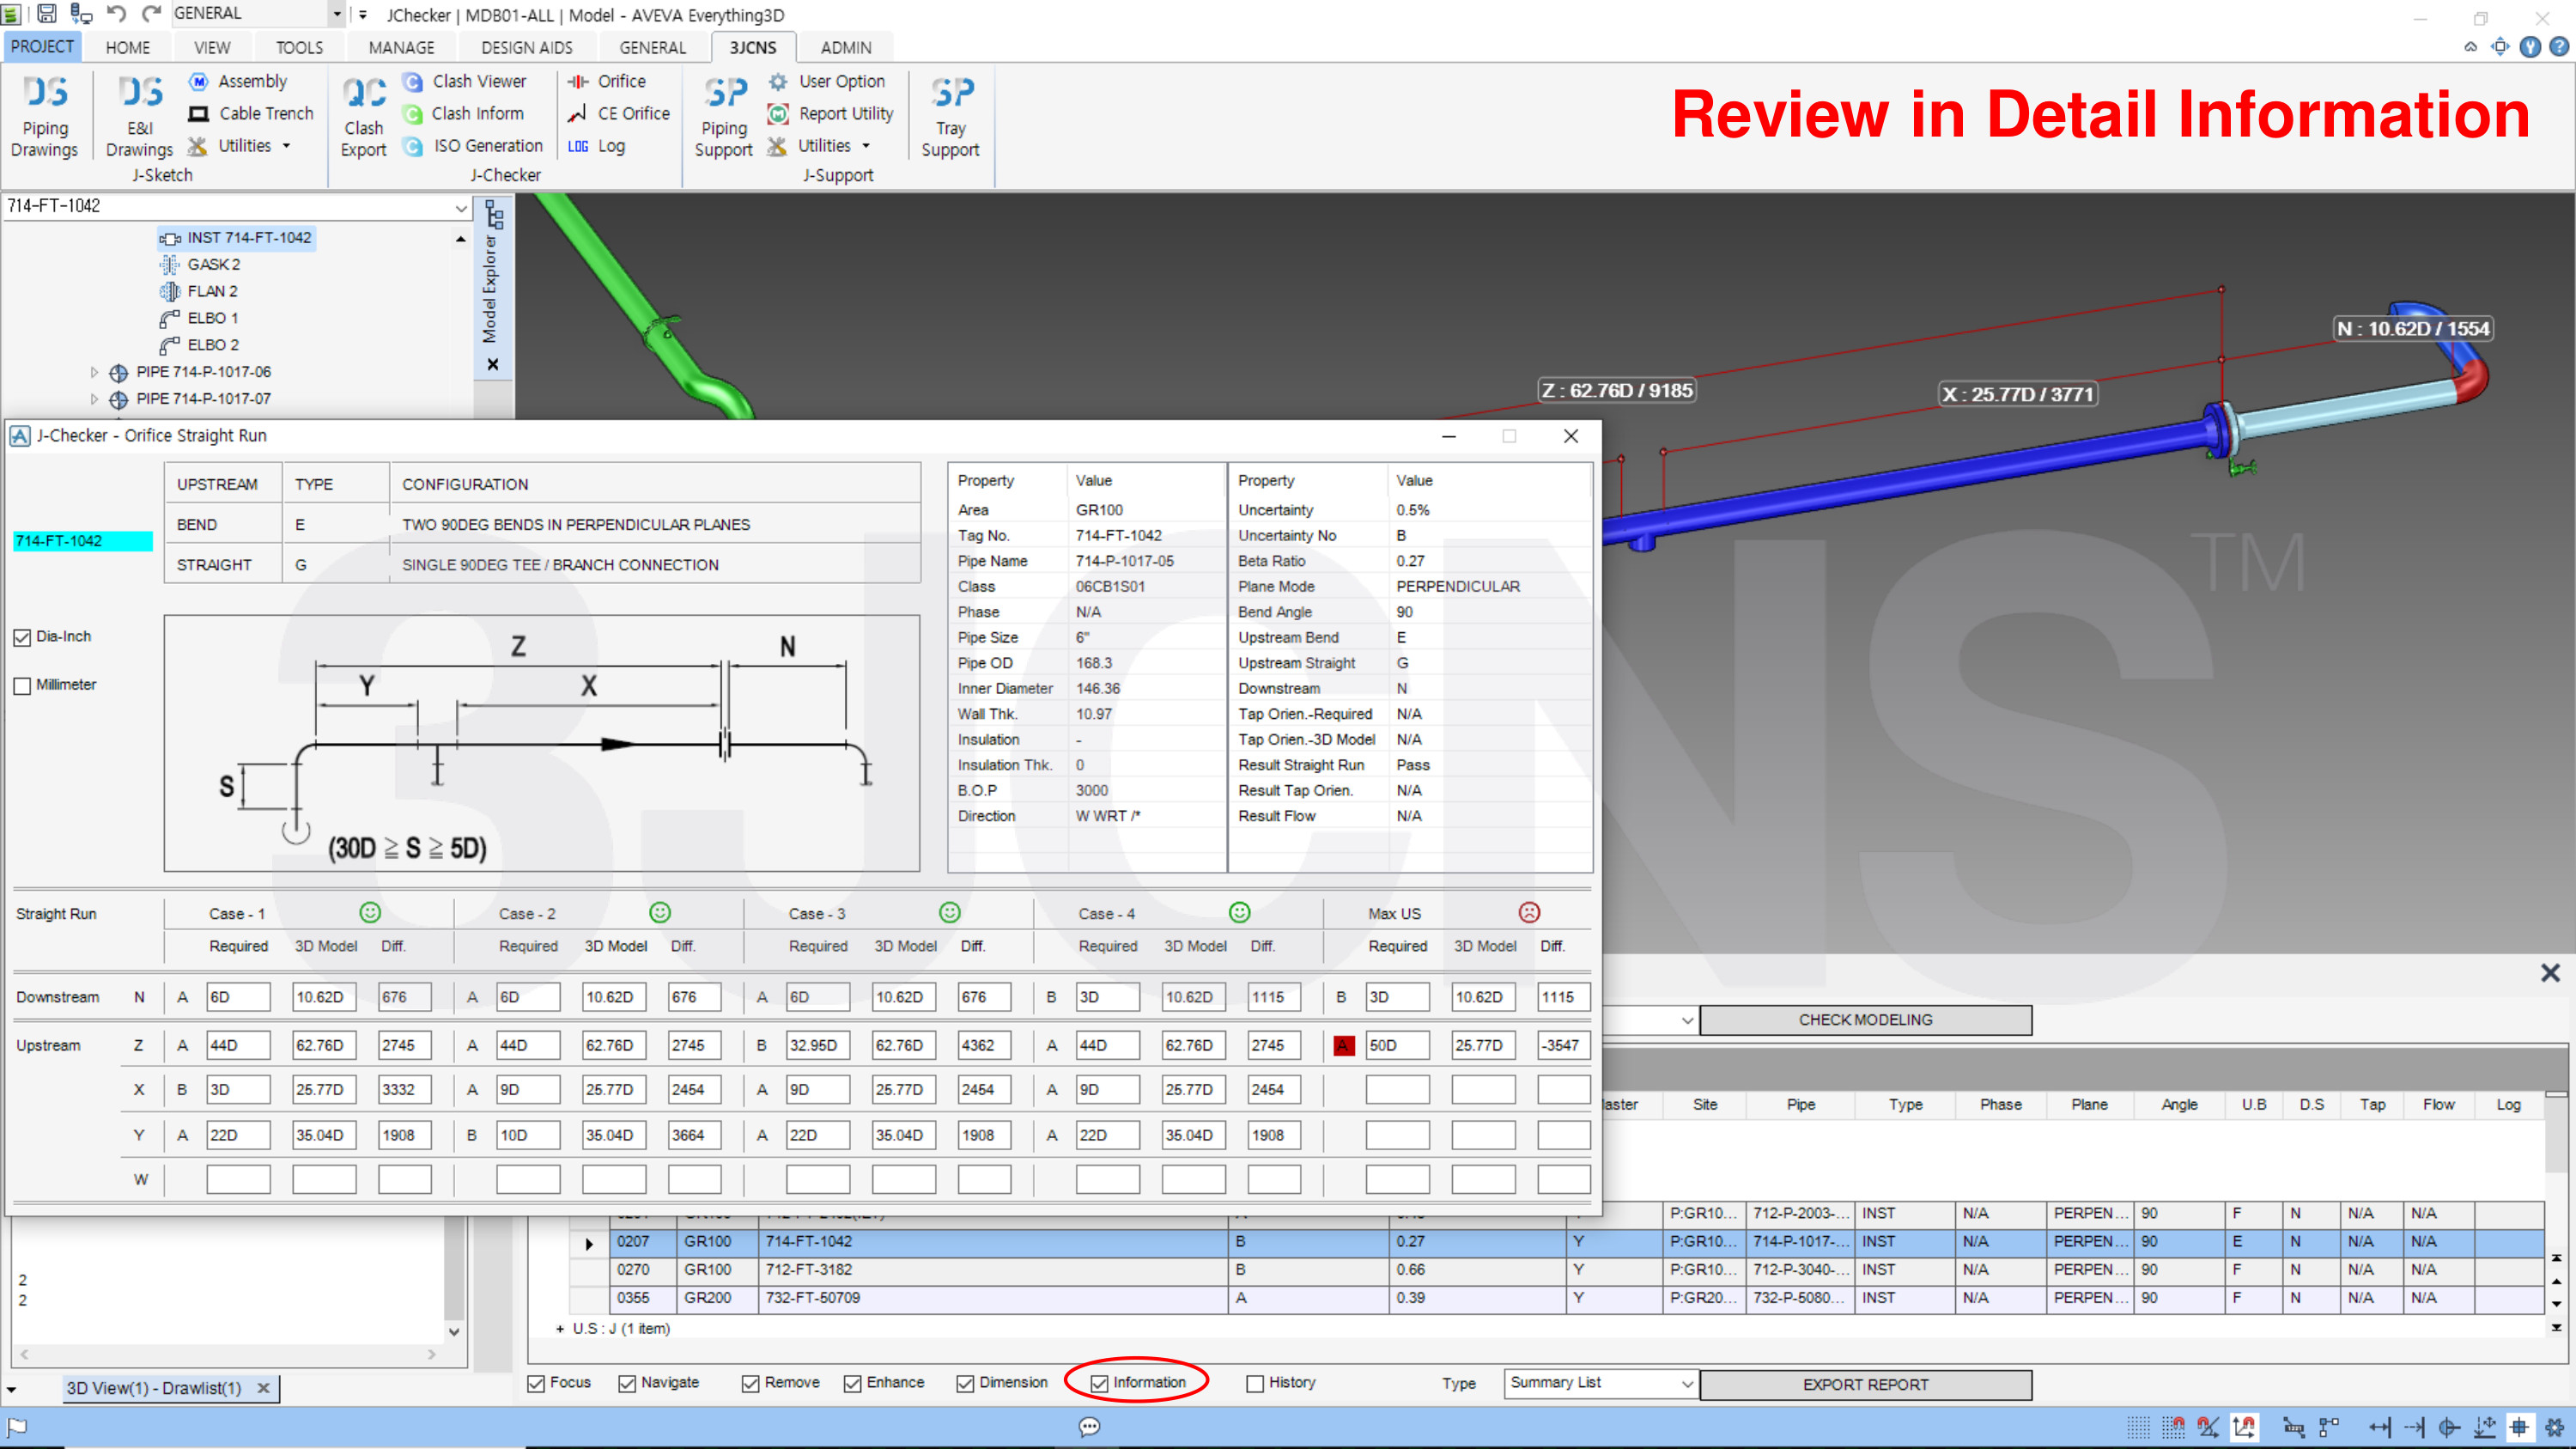
Task: Close the lower checker panel with X
Action: (x=2550, y=973)
